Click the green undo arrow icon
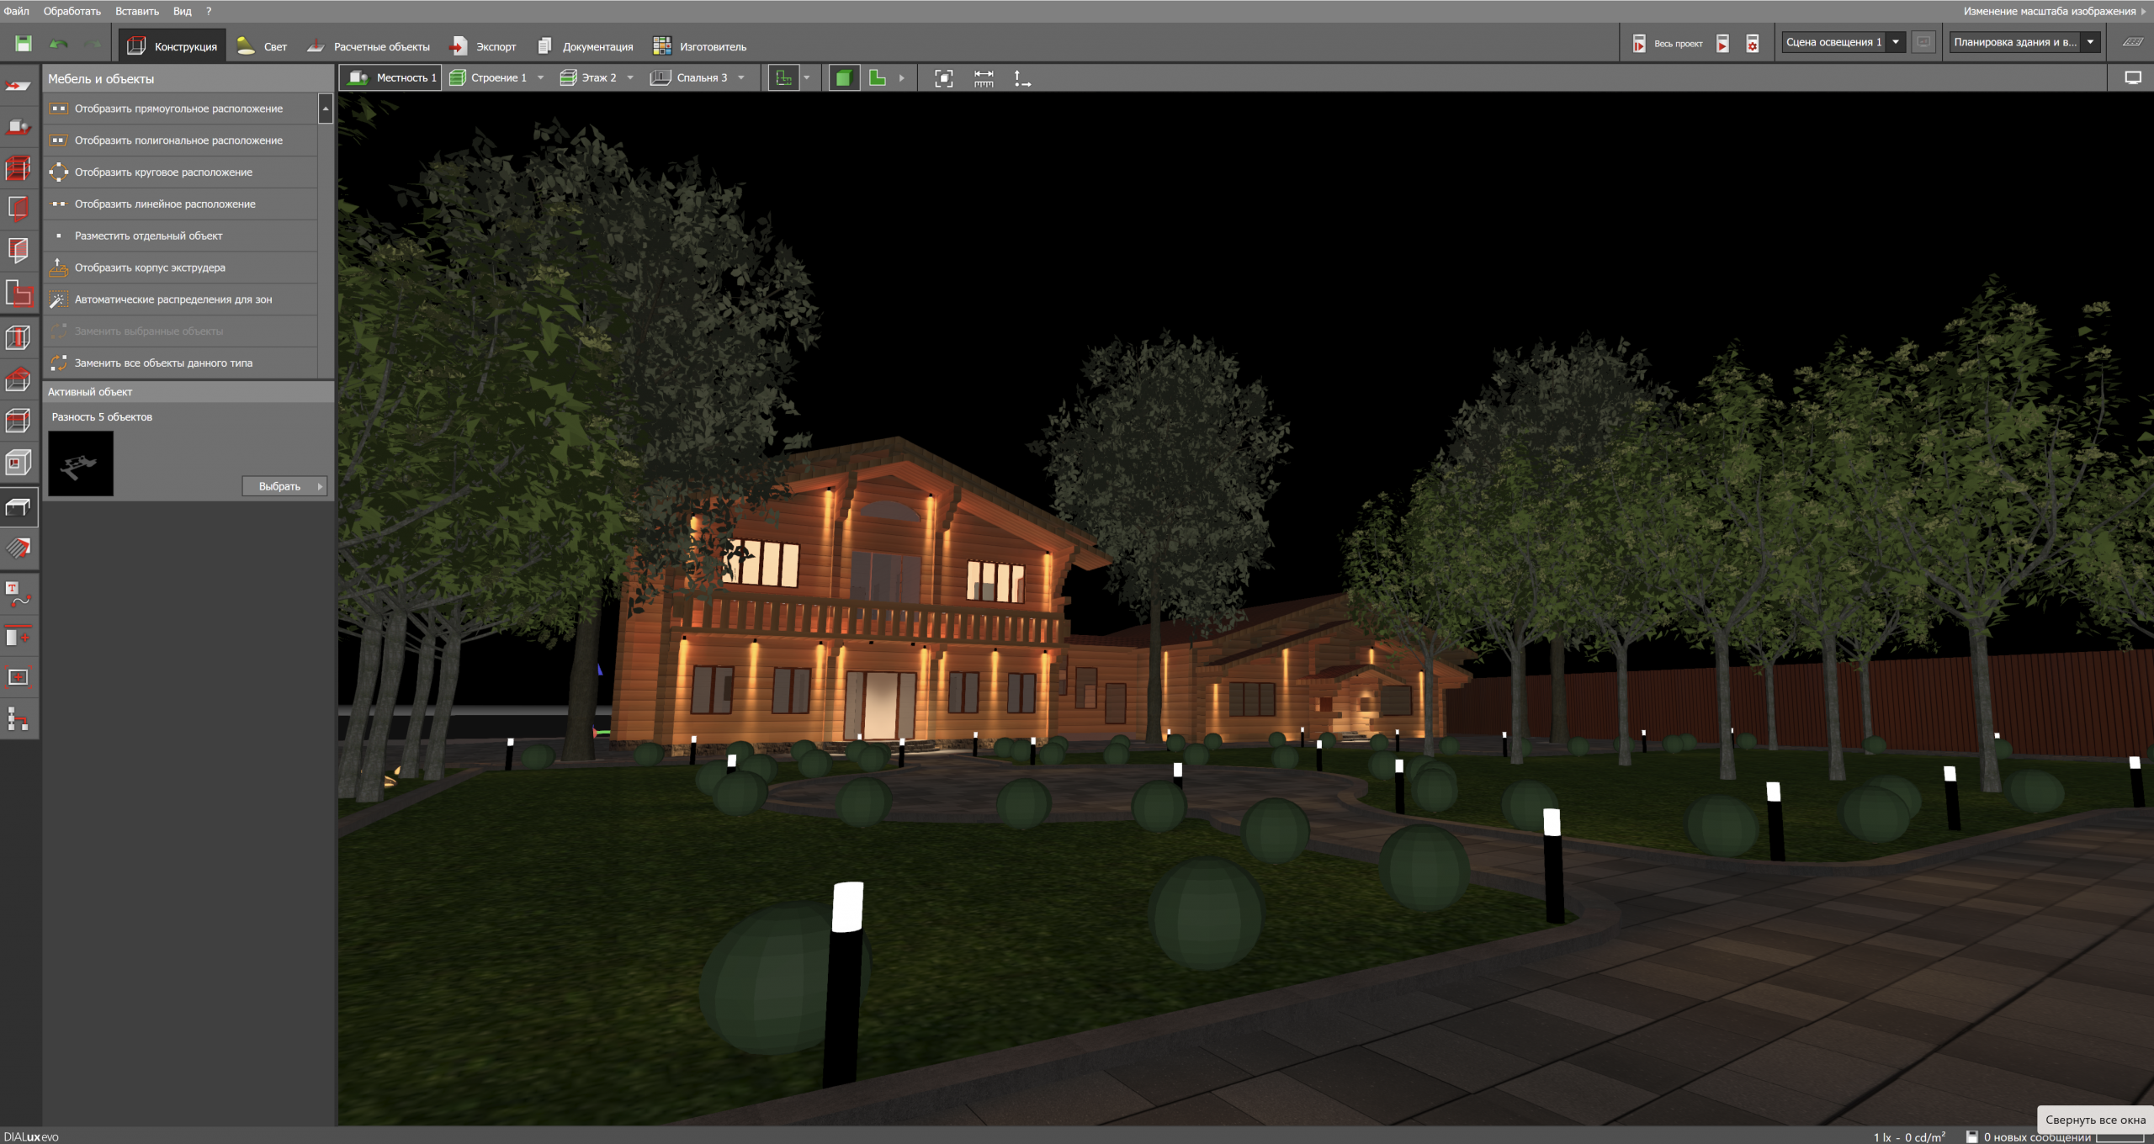This screenshot has height=1144, width=2154. pos(58,44)
